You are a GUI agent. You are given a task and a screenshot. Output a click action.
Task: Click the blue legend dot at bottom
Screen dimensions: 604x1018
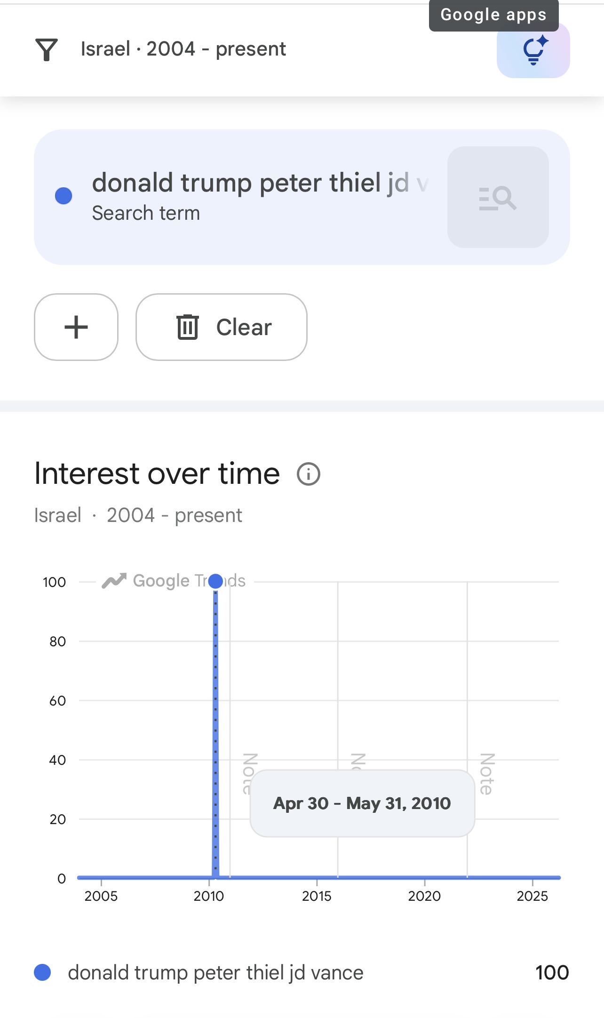click(42, 972)
